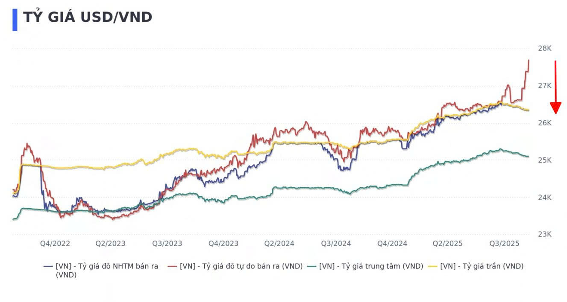Select the Q2/2023 x-axis label
The image size is (567, 302).
111,244
